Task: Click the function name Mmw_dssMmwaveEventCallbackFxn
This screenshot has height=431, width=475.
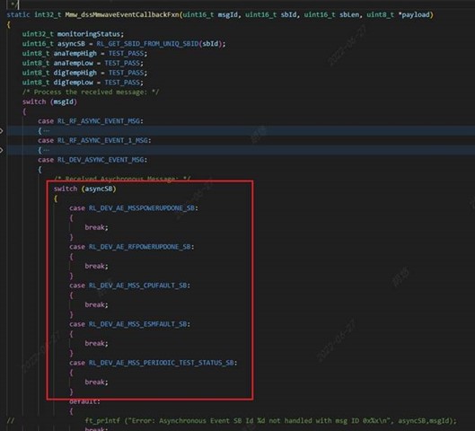Action: 122,14
